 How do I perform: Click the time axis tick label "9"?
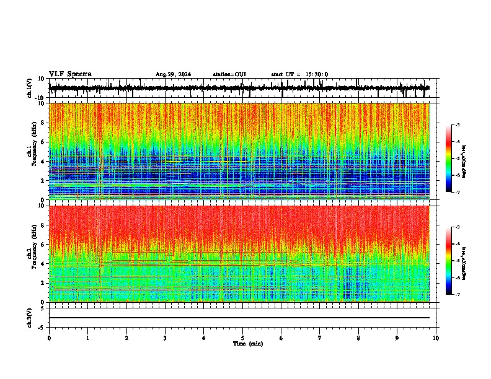[x=397, y=338]
